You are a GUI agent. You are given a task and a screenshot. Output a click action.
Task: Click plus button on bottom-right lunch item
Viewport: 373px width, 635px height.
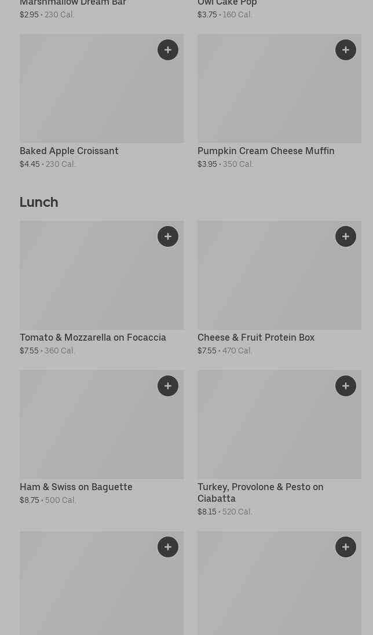coord(346,547)
